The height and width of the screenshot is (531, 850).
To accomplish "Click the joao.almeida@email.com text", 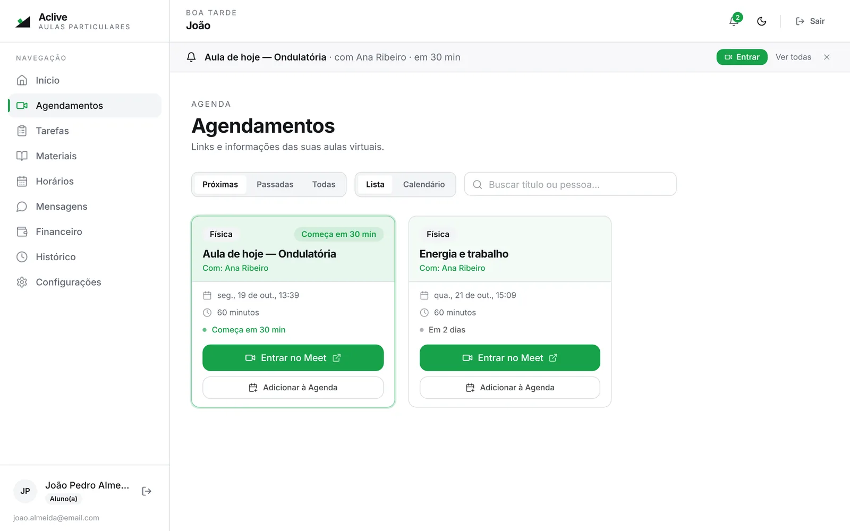I will pyautogui.click(x=56, y=518).
